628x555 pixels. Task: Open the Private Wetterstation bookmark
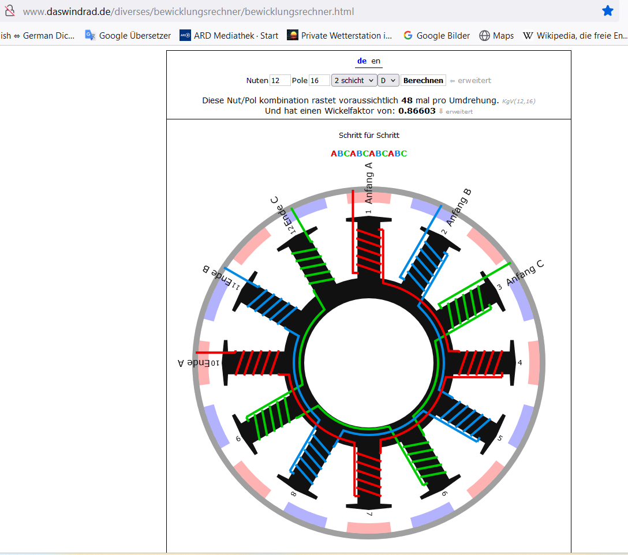click(339, 36)
